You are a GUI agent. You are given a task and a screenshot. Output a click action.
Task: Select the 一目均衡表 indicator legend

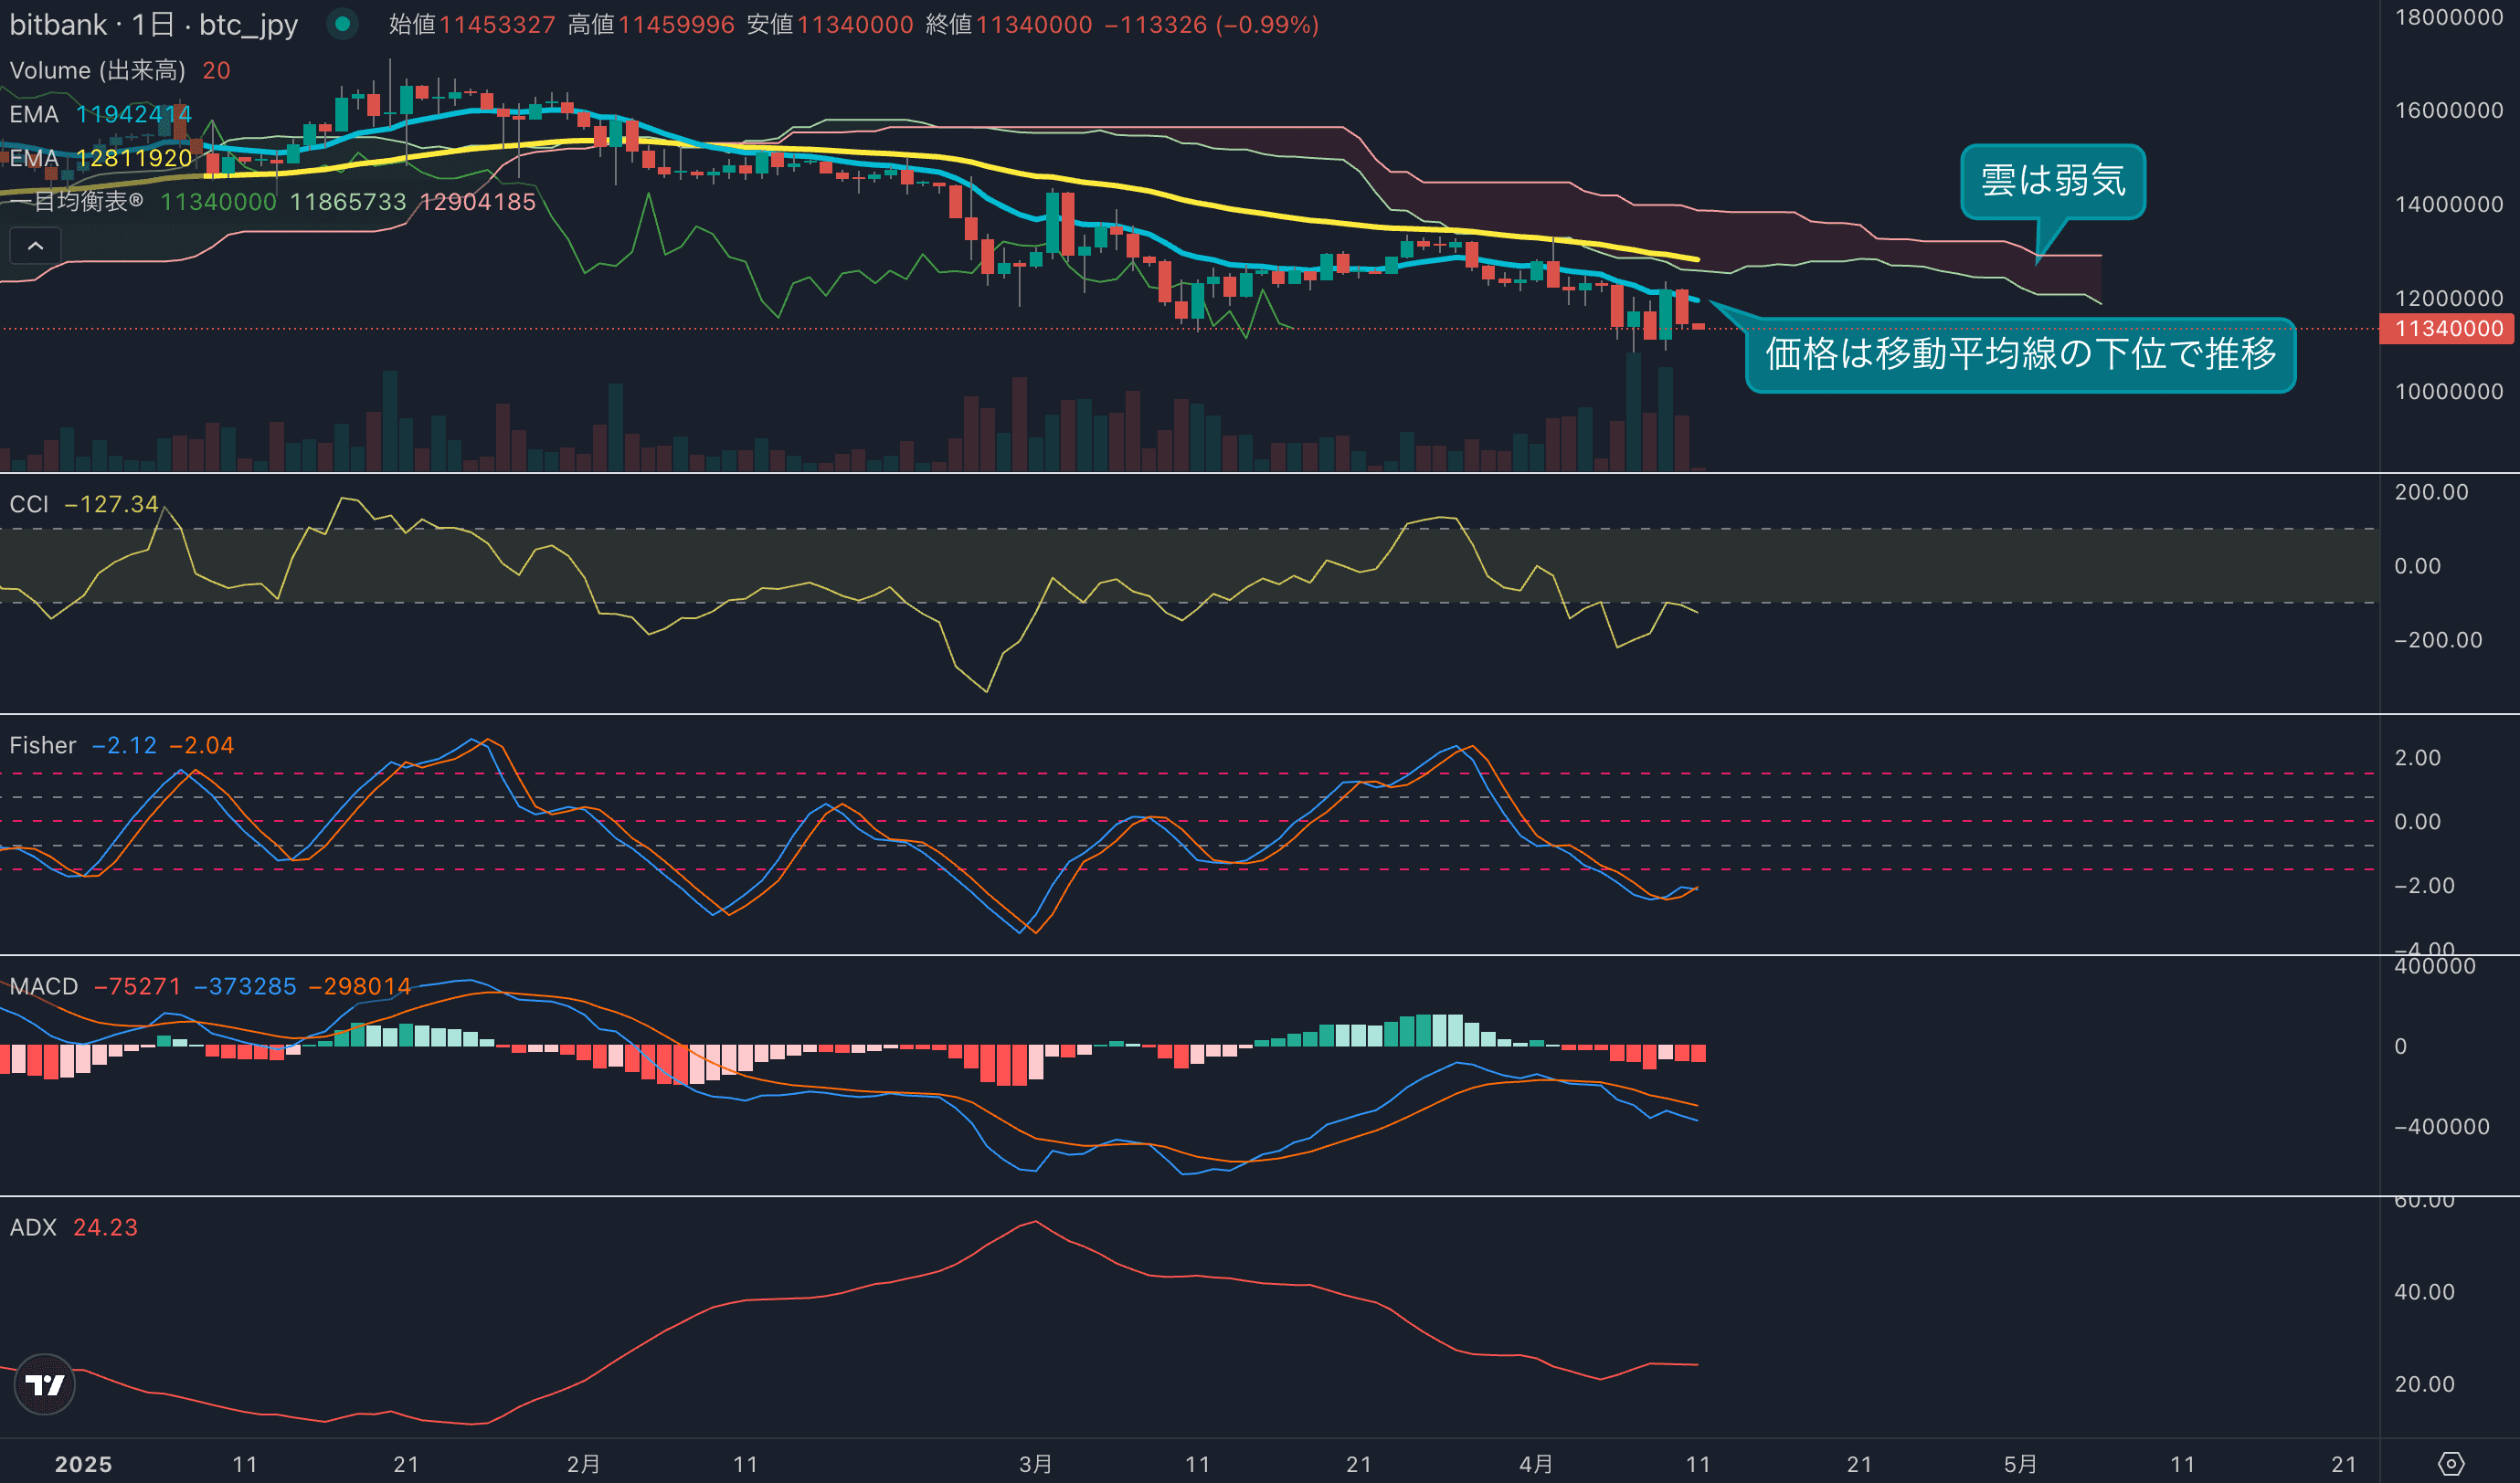78,202
